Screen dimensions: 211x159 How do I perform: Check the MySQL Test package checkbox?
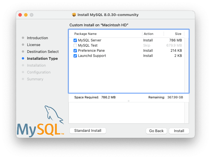(x=75, y=45)
